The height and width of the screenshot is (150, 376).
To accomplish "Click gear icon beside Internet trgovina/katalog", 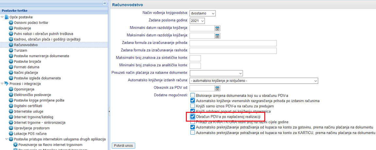I will coord(11,117).
